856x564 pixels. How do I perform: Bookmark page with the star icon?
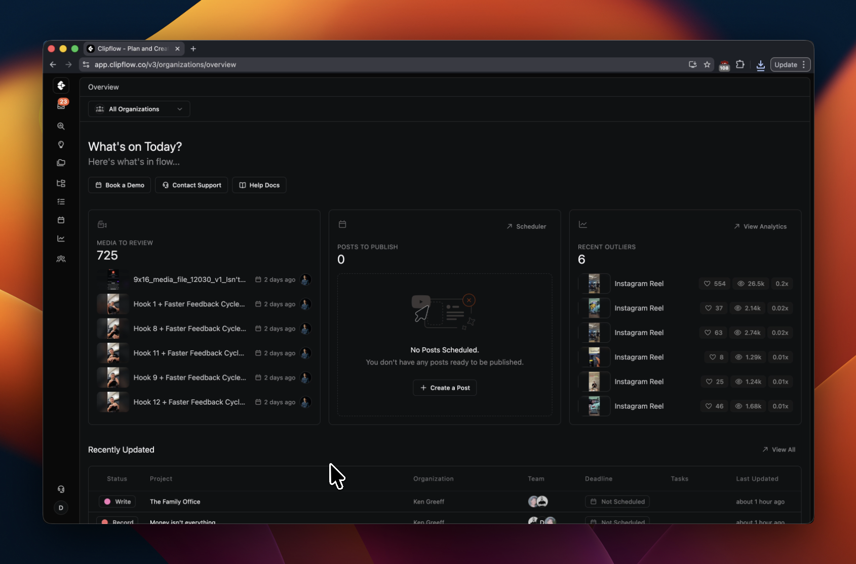point(707,65)
